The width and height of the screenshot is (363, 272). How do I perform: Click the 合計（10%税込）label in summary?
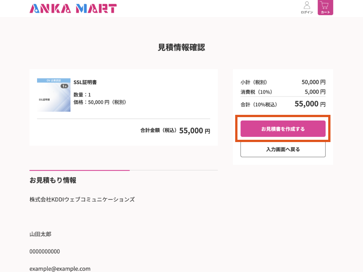(x=259, y=105)
